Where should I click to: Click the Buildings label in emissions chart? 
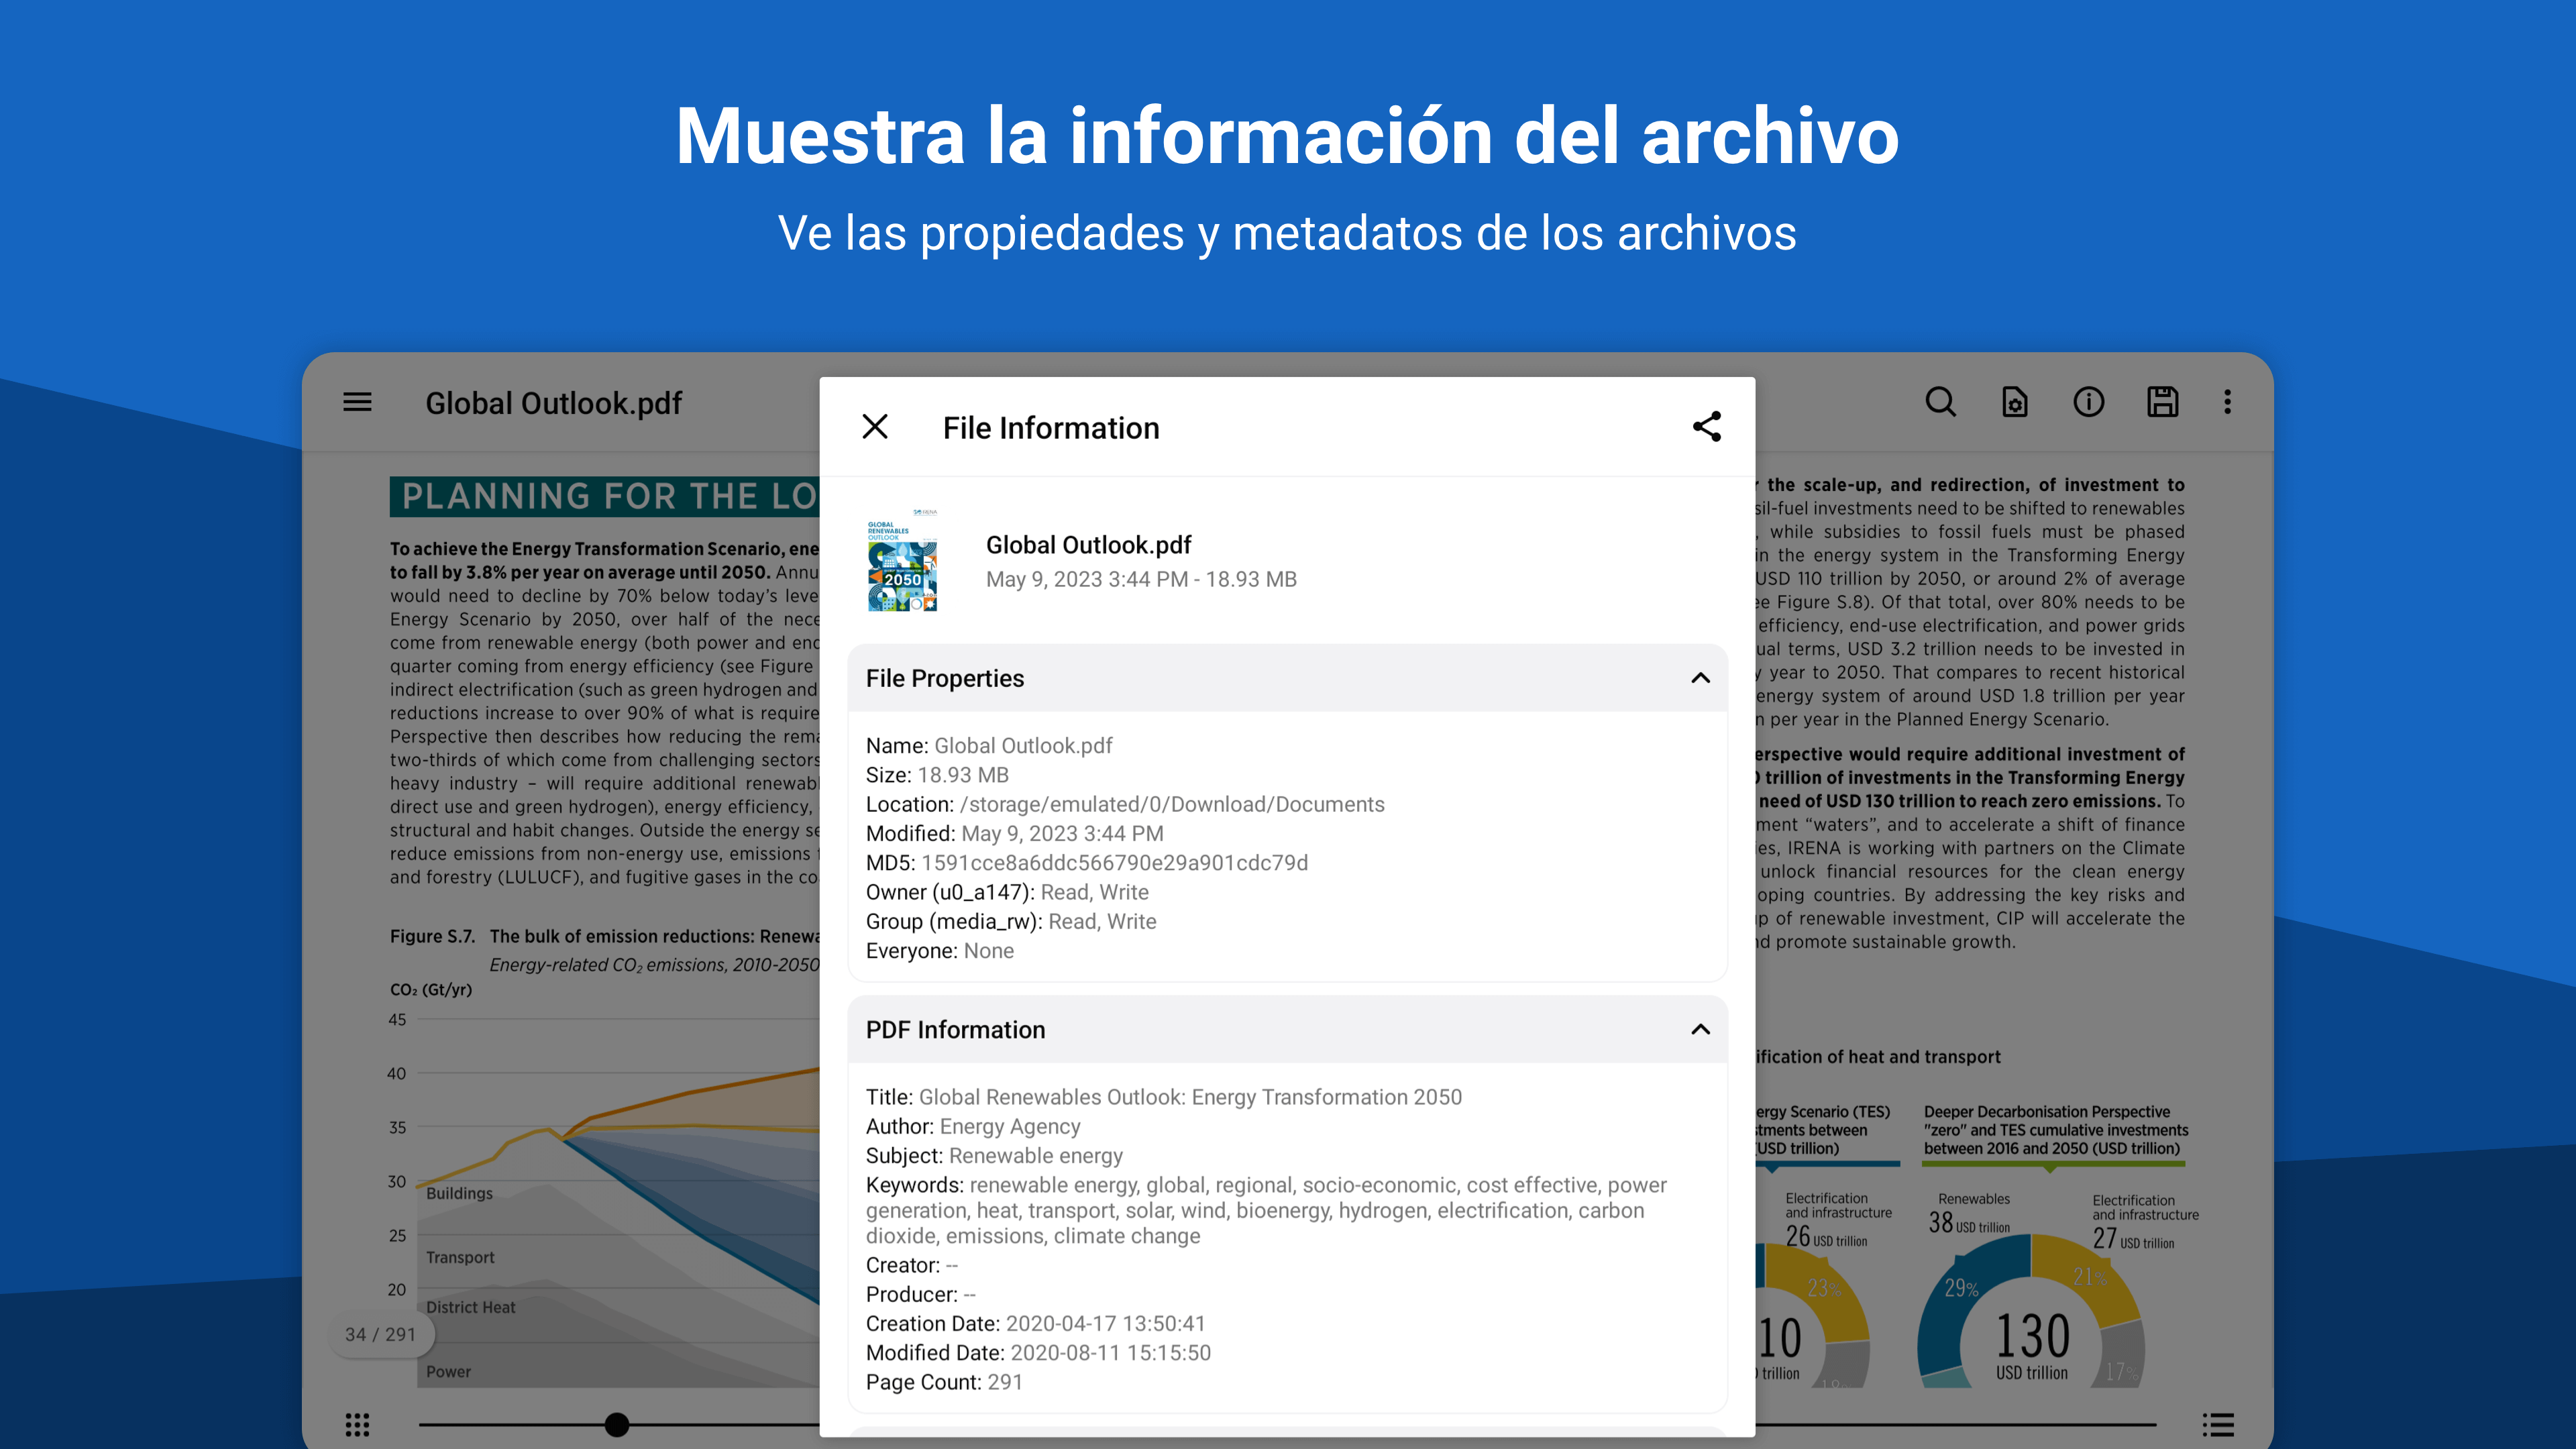pyautogui.click(x=459, y=1193)
